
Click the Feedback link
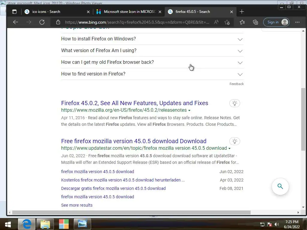237,84
